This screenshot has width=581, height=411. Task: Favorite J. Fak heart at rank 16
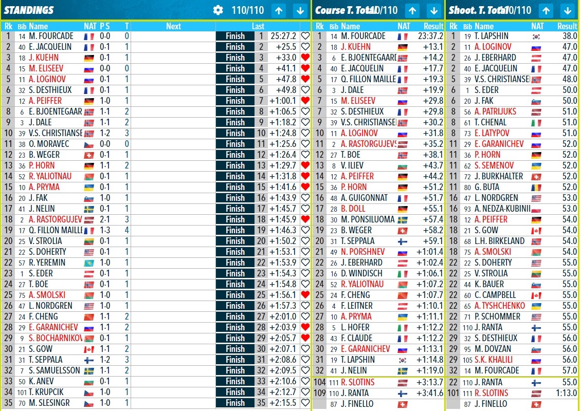pos(305,198)
